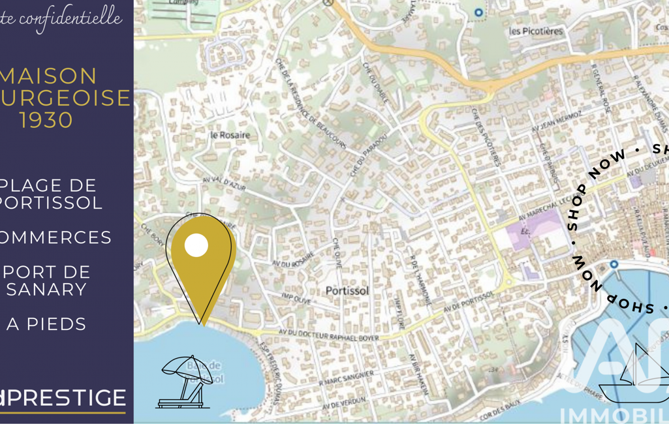Click the blue circle marker by the harbor

(x=614, y=264)
